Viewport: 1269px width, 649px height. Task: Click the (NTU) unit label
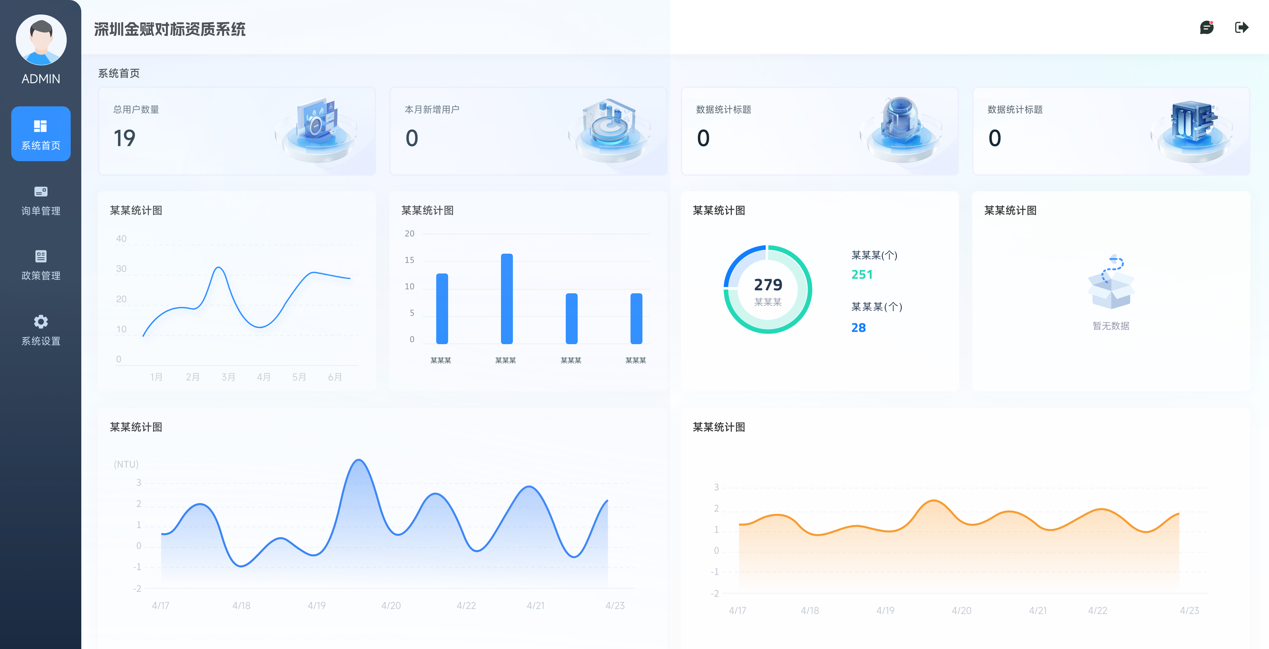[126, 464]
